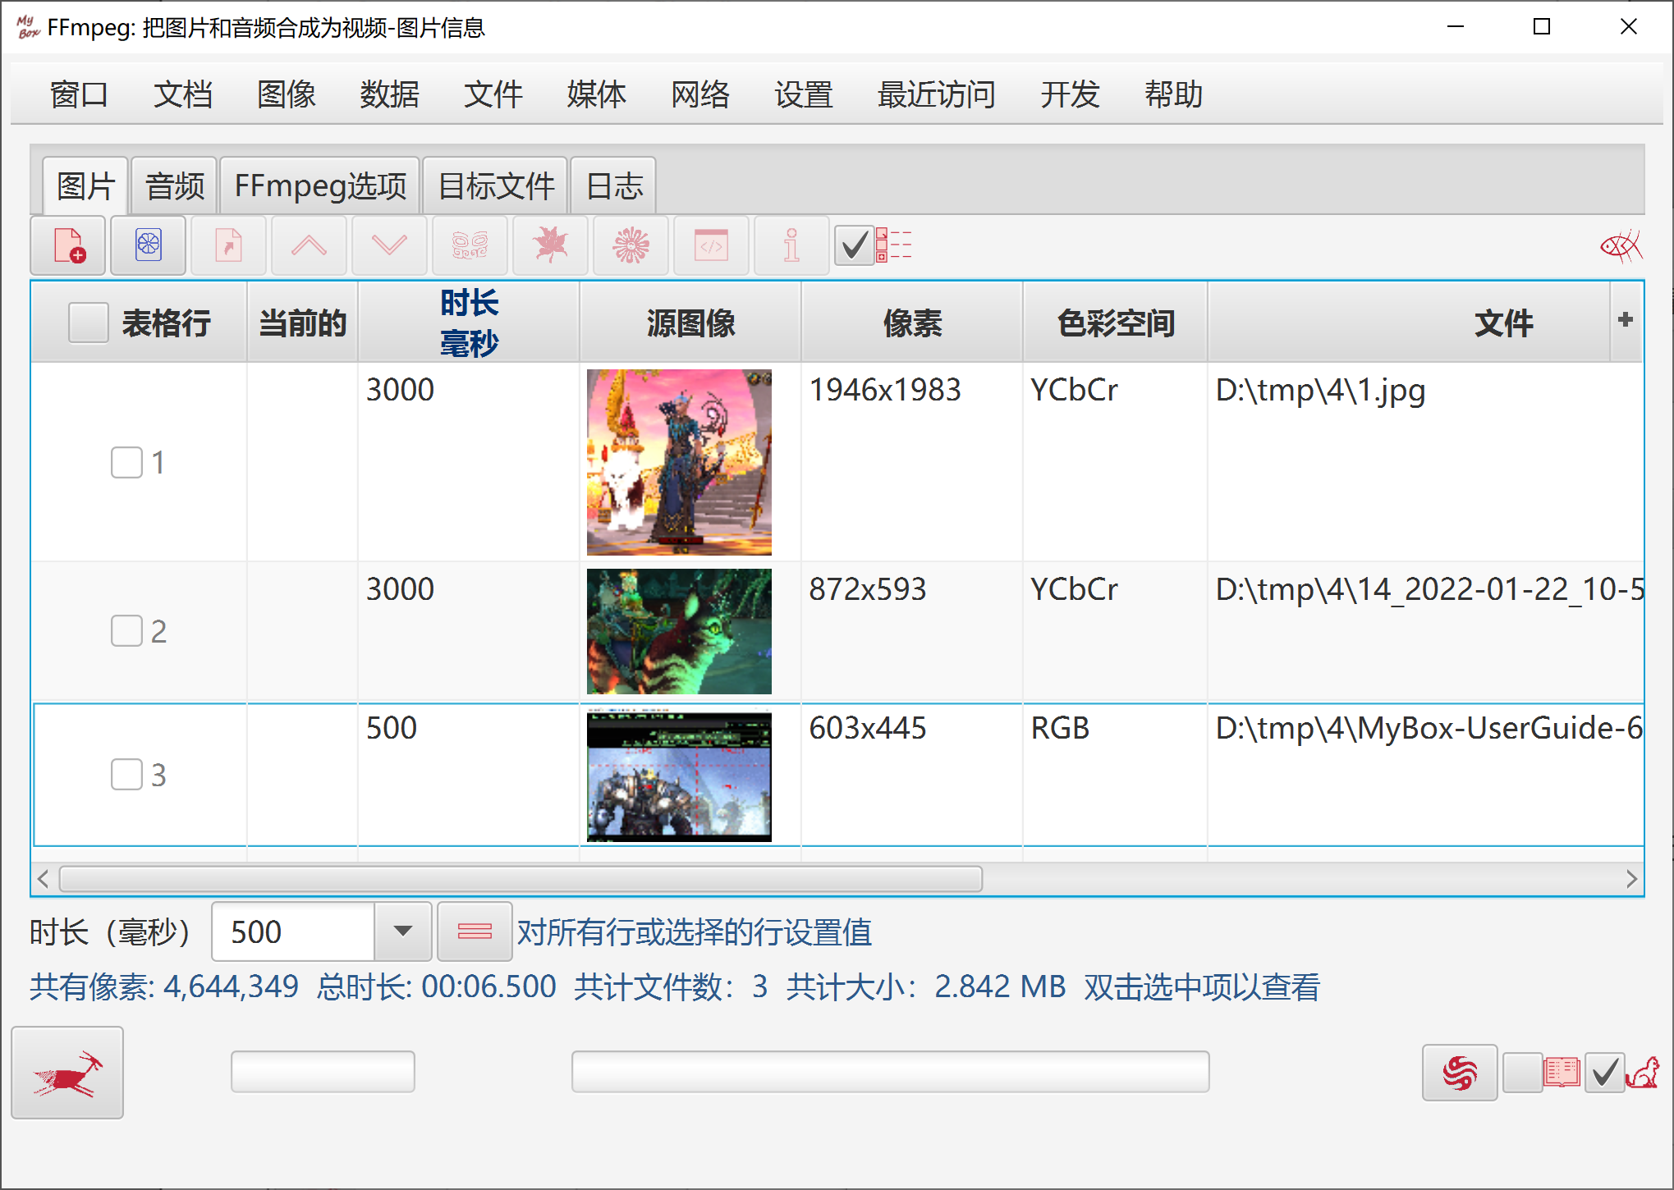Click the red cat icon
The width and height of the screenshot is (1674, 1190).
point(1644,1073)
